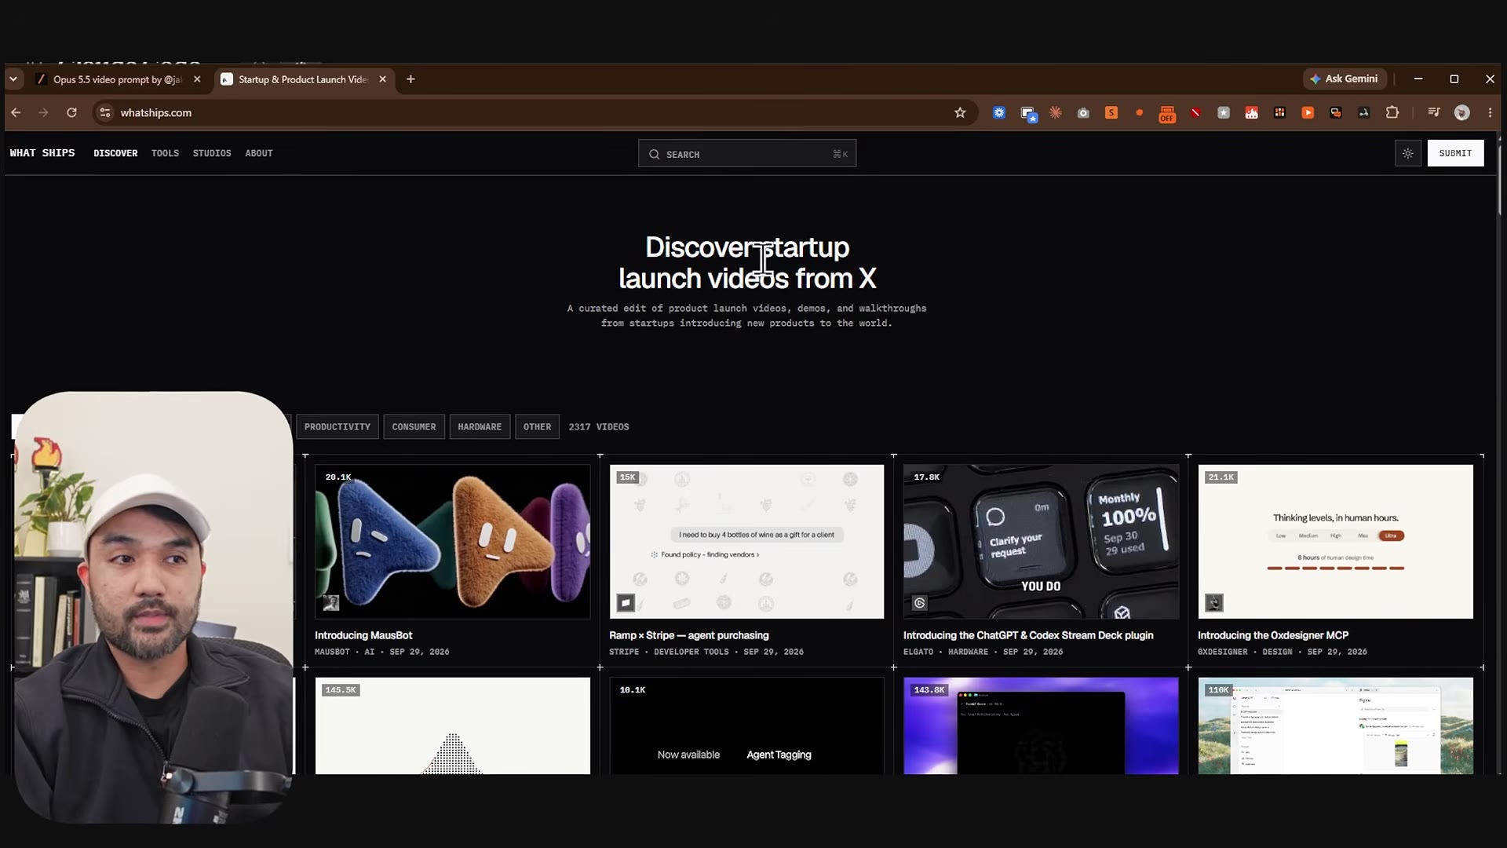Click the blue gear extension icon

pyautogui.click(x=999, y=113)
